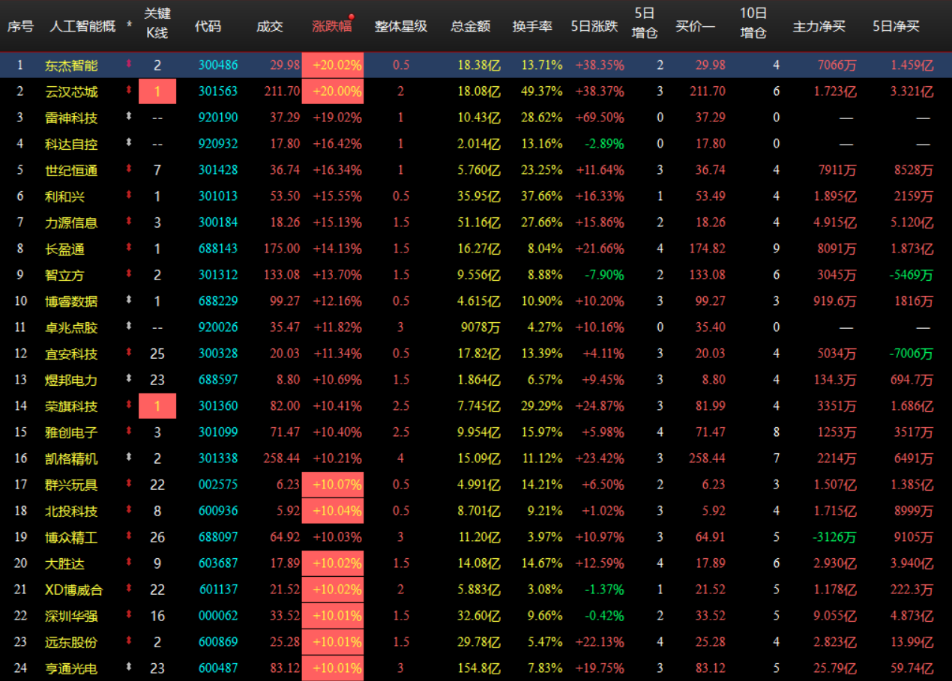
Task: Click the marker icon beside 雷神科技
Action: (129, 117)
